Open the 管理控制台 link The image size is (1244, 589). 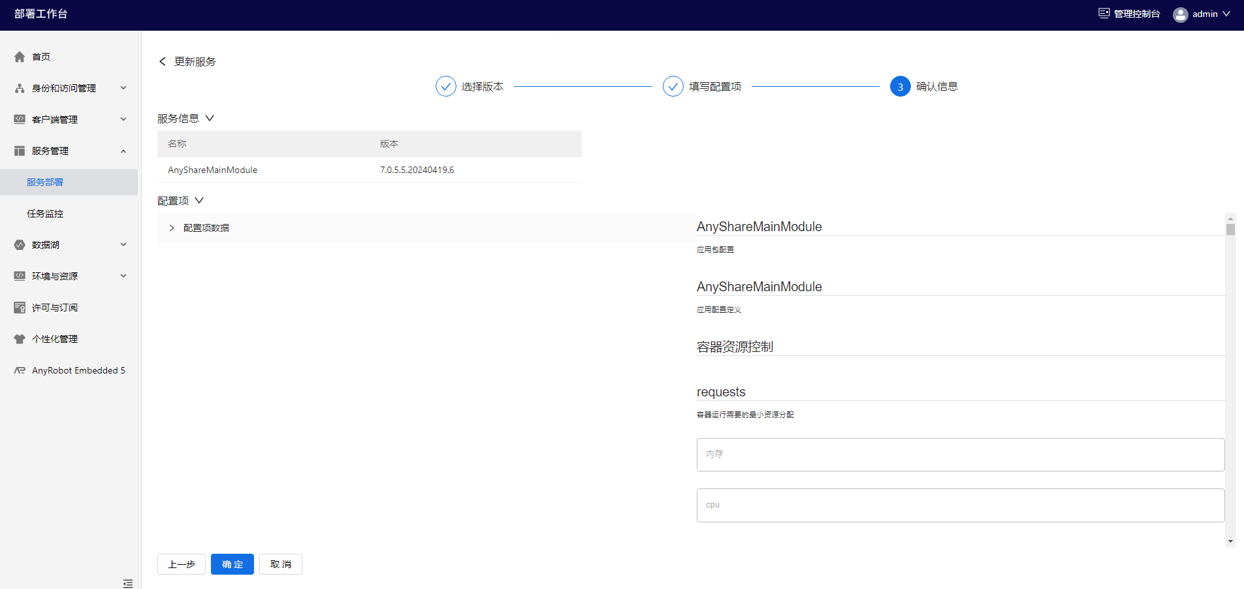tap(1137, 14)
